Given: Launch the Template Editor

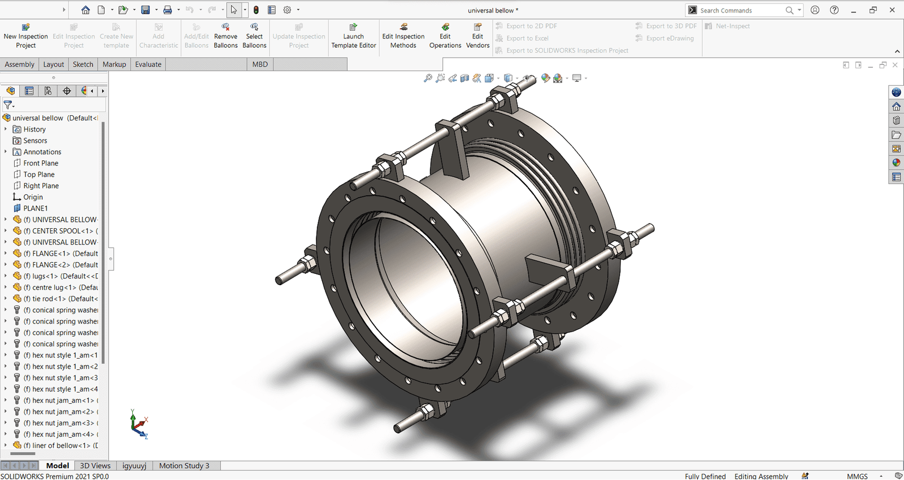Looking at the screenshot, I should [x=353, y=36].
